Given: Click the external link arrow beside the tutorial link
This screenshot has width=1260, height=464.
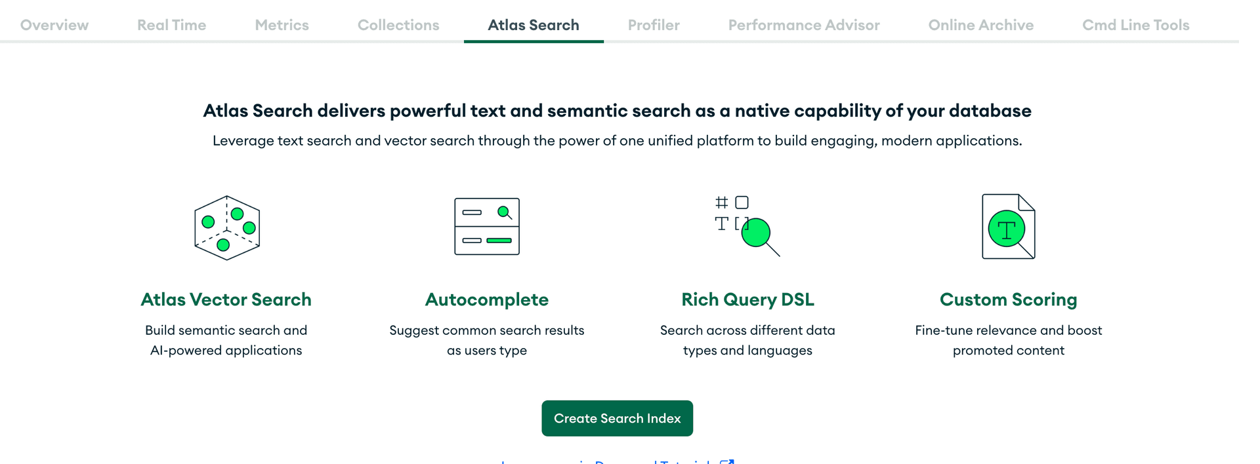Looking at the screenshot, I should coord(728,462).
